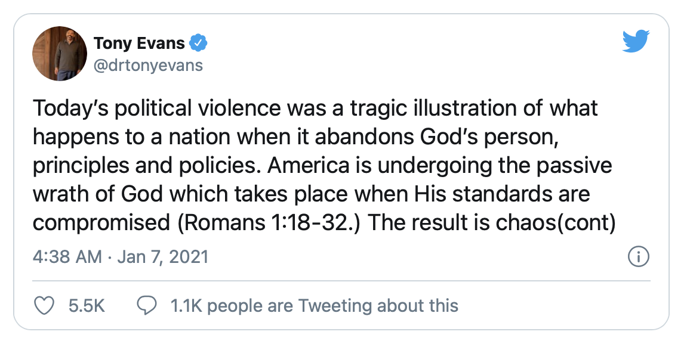Click the reply speech bubble icon
This screenshot has height=347, width=690.
[146, 306]
